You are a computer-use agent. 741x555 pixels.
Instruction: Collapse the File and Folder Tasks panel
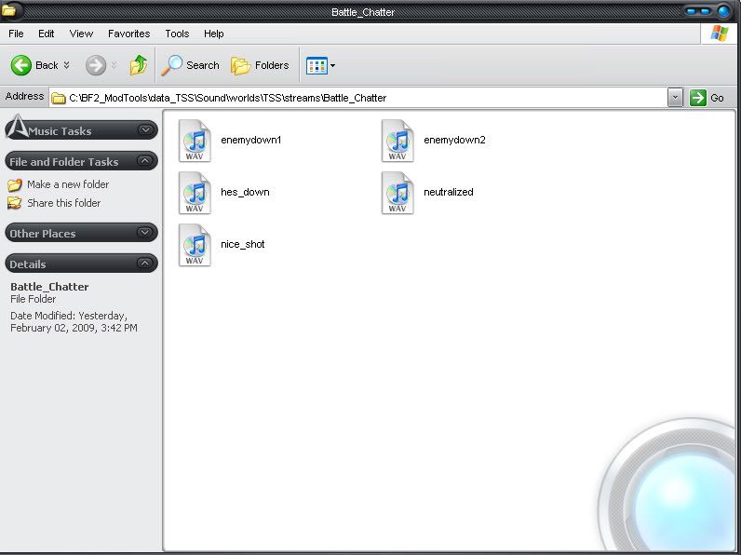click(145, 161)
